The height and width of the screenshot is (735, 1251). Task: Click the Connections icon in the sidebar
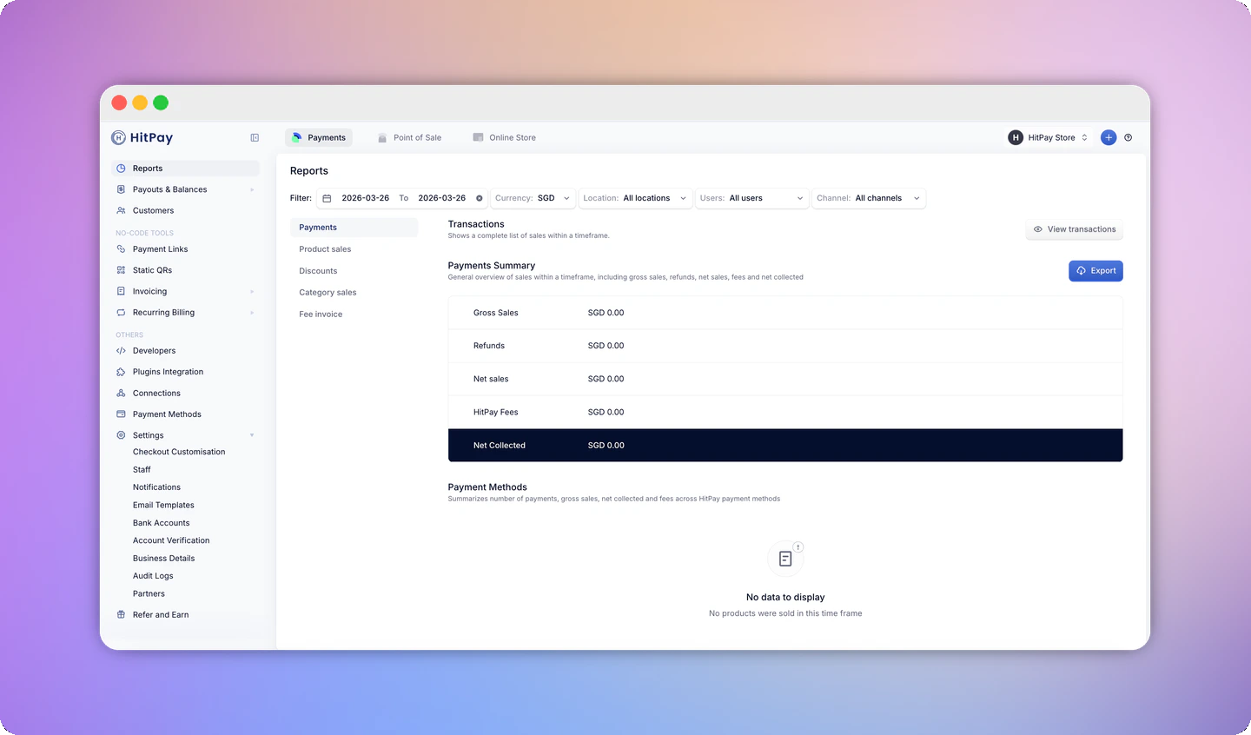[x=121, y=393]
